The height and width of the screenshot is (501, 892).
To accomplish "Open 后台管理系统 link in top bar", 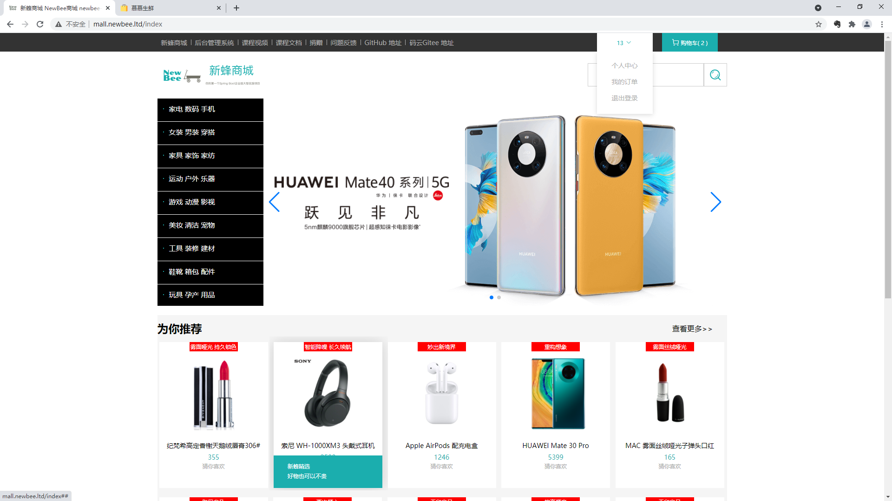I will coord(214,43).
